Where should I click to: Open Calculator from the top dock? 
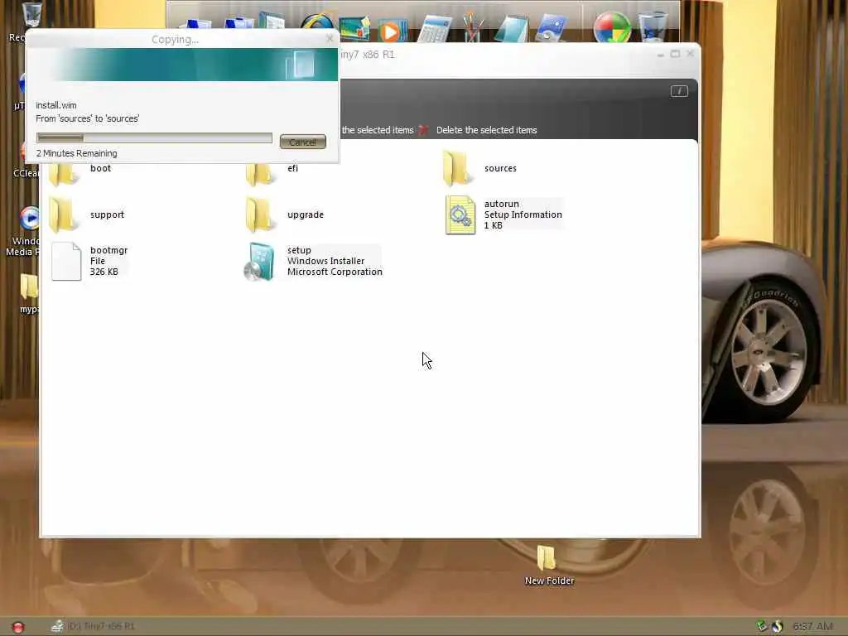[434, 28]
